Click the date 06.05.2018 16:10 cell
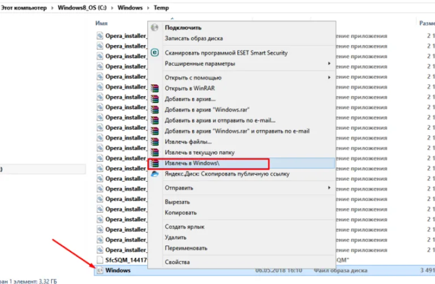 [x=279, y=270]
